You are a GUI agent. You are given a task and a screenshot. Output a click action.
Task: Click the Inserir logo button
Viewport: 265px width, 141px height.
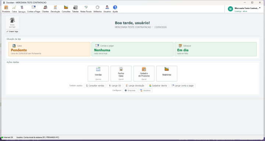coord(13,31)
